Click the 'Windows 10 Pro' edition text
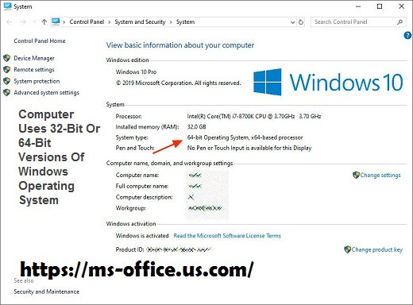This screenshot has height=305, width=413. tap(136, 71)
